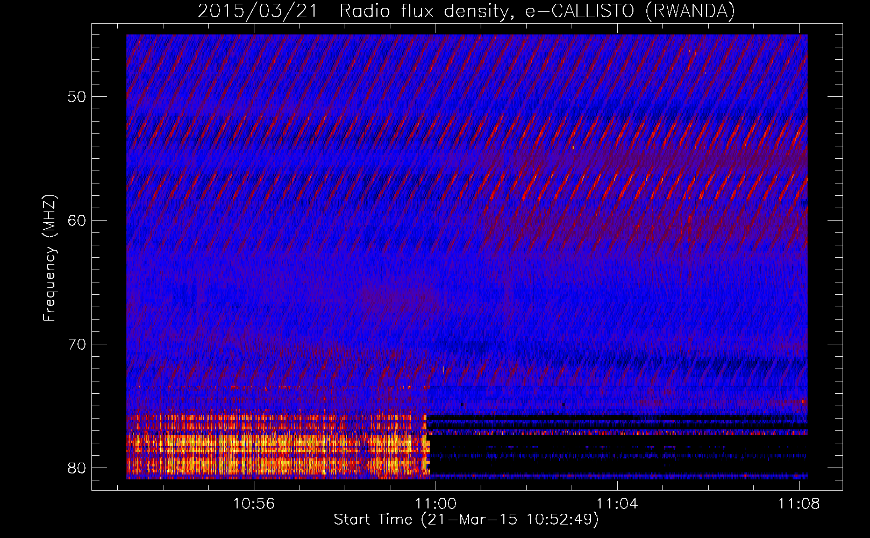Select the 'Frequency (MHZ)' y-axis label

[x=49, y=258]
